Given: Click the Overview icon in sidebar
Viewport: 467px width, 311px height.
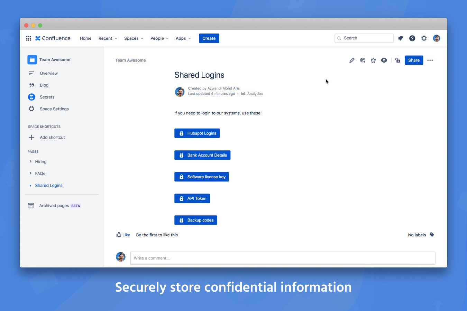Looking at the screenshot, I should (31, 73).
